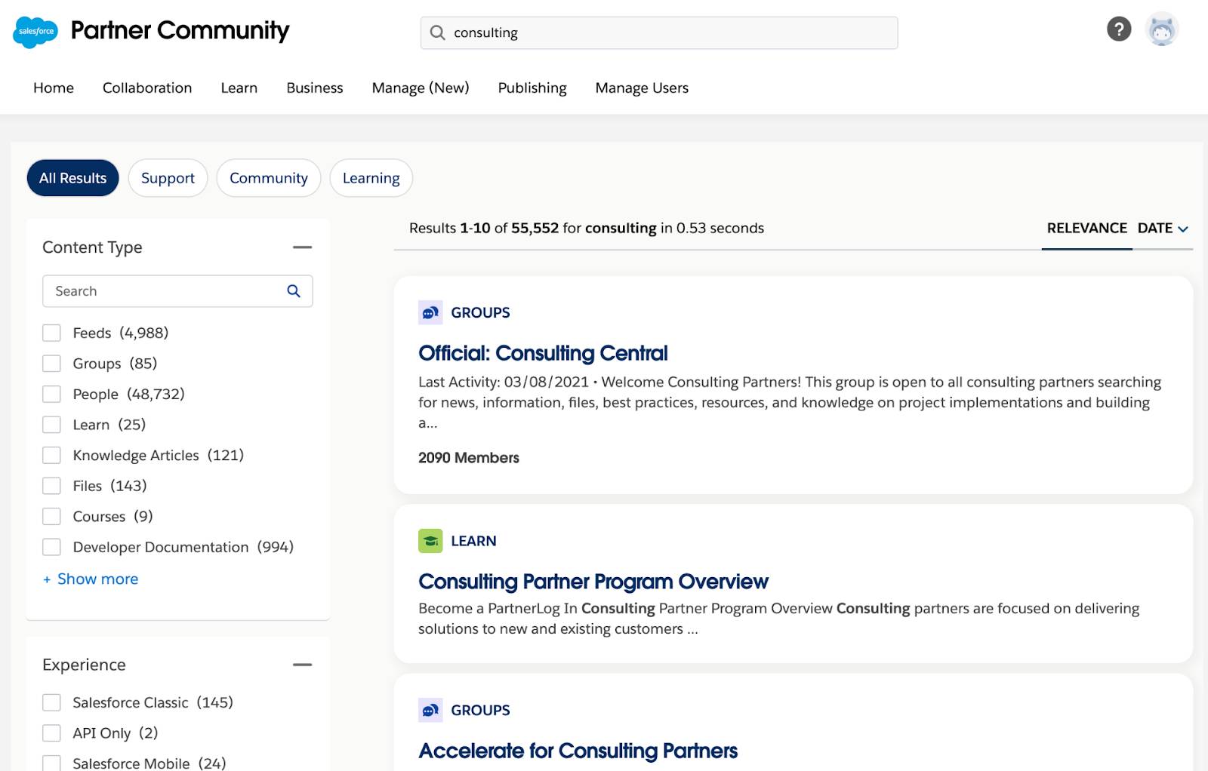Check the Courses (9) checkbox
The height and width of the screenshot is (771, 1208).
[x=51, y=517]
